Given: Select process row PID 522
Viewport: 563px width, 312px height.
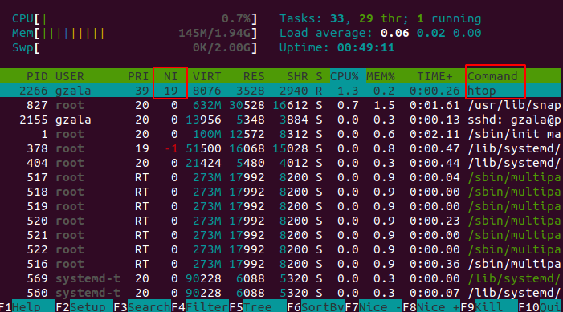Looking at the screenshot, I should [x=281, y=249].
